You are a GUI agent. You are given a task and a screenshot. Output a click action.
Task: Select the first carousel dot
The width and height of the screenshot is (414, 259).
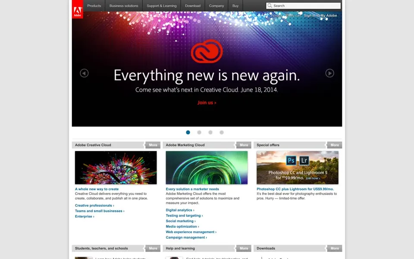point(188,133)
